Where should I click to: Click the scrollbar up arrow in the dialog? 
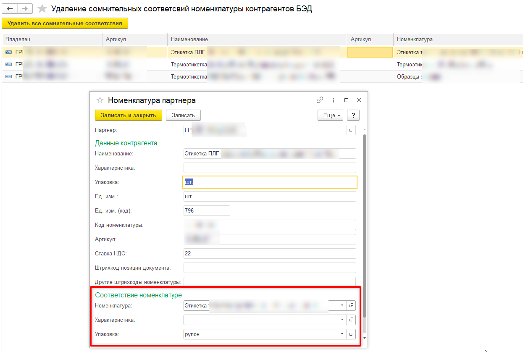click(364, 130)
